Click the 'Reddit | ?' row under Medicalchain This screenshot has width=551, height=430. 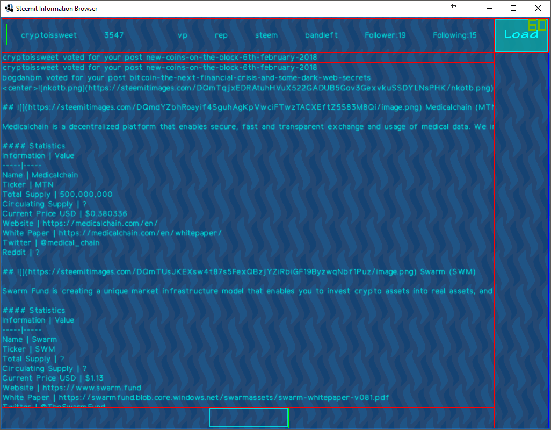coord(21,253)
